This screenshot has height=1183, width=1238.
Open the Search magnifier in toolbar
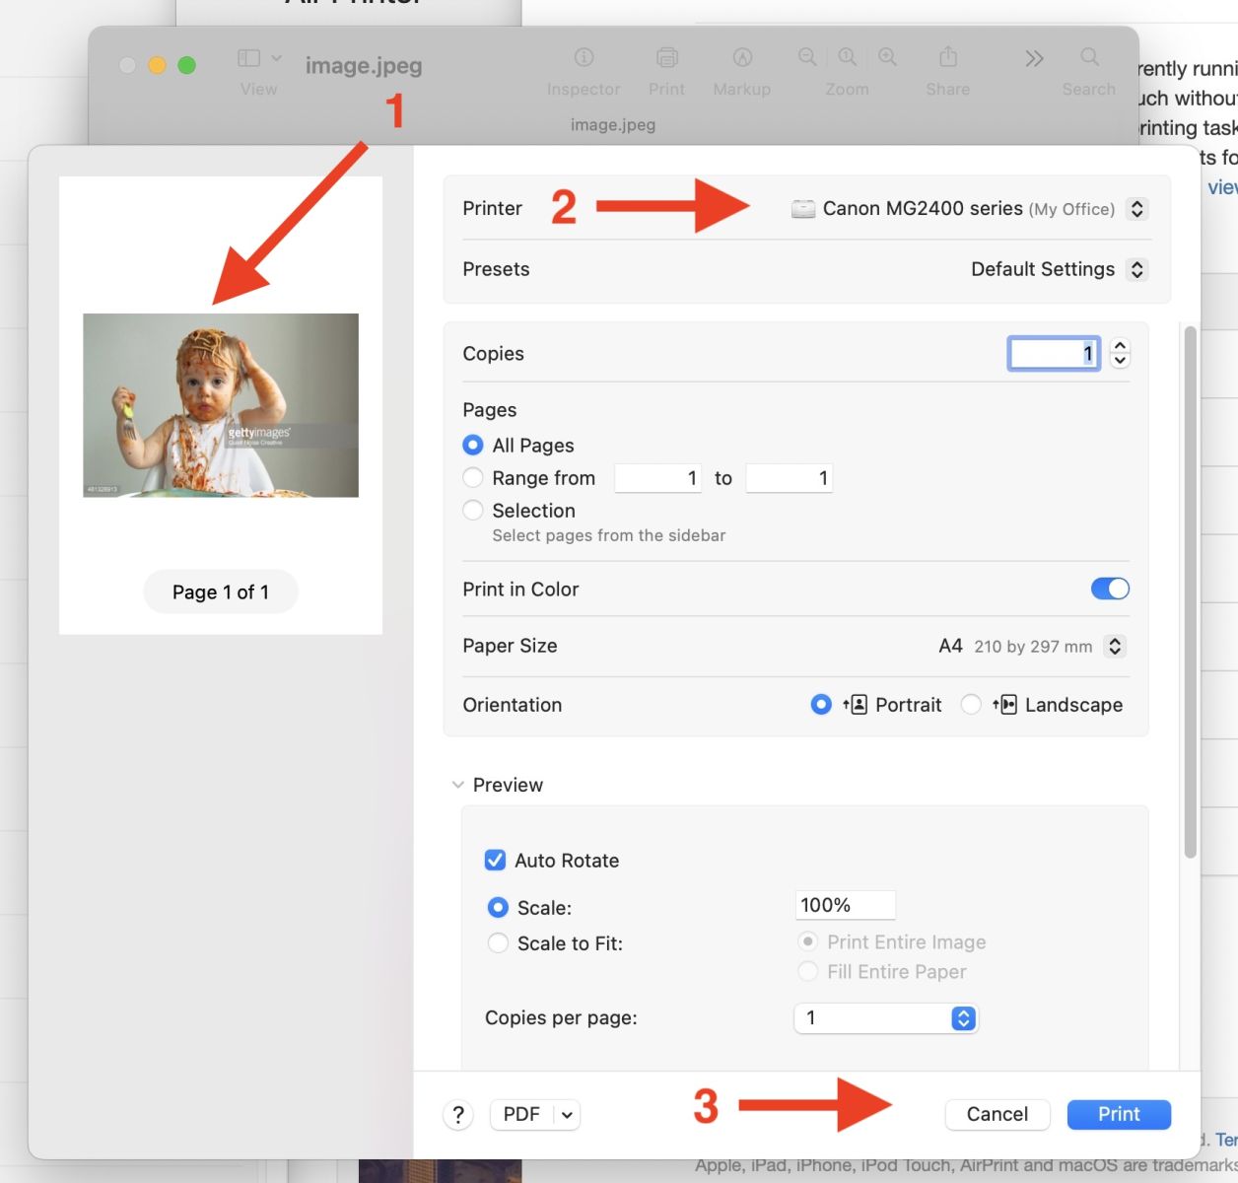pos(1089,57)
